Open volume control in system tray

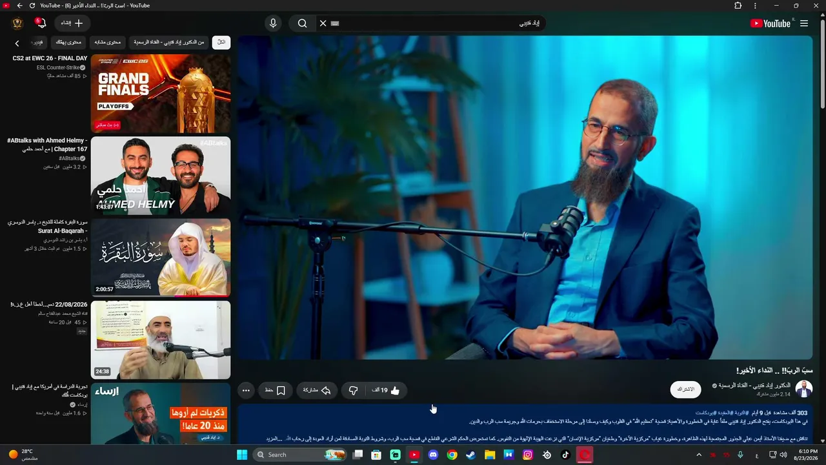tap(783, 455)
